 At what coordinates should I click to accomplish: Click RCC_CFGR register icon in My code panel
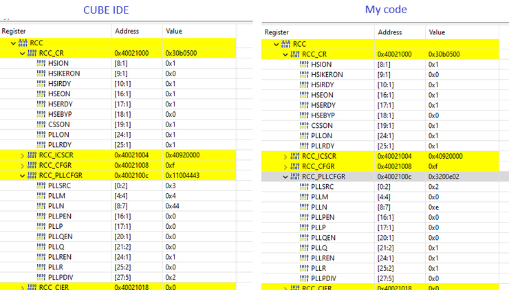tap(295, 166)
